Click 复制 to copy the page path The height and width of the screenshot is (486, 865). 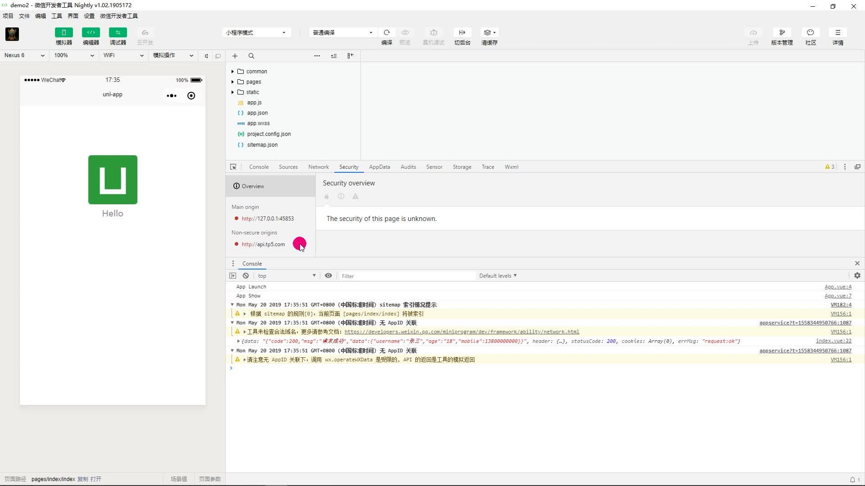pyautogui.click(x=82, y=479)
